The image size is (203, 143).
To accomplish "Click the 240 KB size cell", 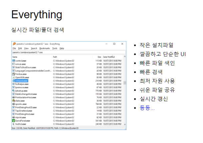I will tap(99, 124).
